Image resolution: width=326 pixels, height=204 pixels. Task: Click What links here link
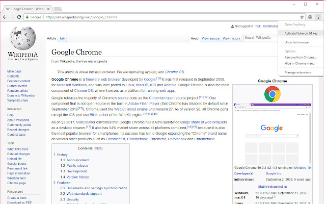[x=18, y=149]
